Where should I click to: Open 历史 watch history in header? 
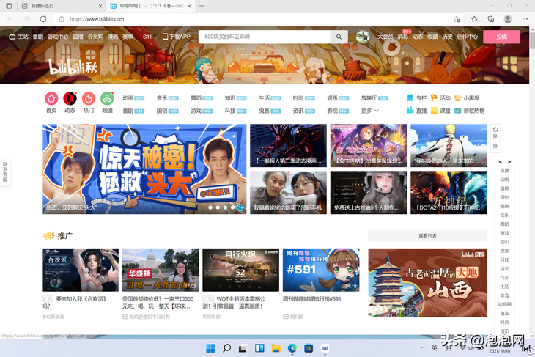click(448, 37)
